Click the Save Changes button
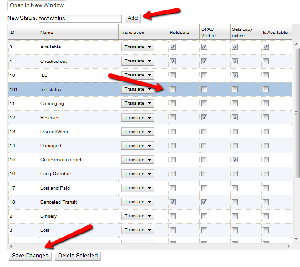Screen dimensions: 300x267 pos(30,256)
